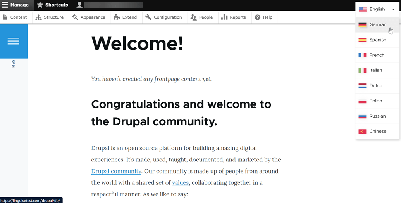This screenshot has width=401, height=203.
Task: Switch language to Italian
Action: (377, 70)
